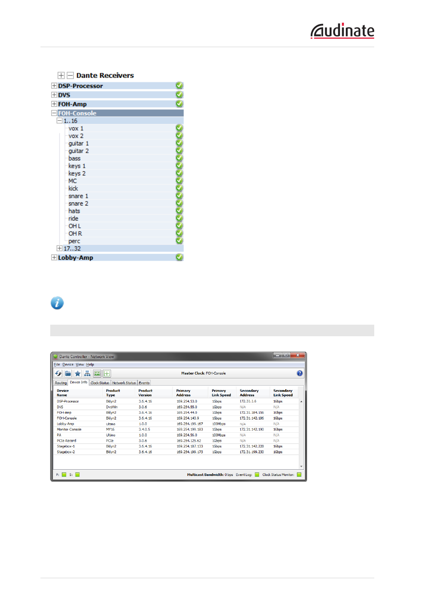Click the primary (P:) status indicator

tap(64, 475)
